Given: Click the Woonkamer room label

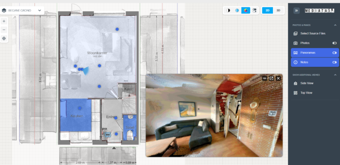Looking at the screenshot, I should (97, 53).
